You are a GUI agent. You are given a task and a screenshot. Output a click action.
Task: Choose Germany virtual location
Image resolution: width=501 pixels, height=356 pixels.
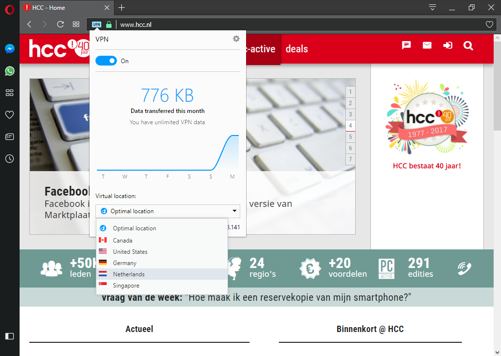[x=161, y=263]
